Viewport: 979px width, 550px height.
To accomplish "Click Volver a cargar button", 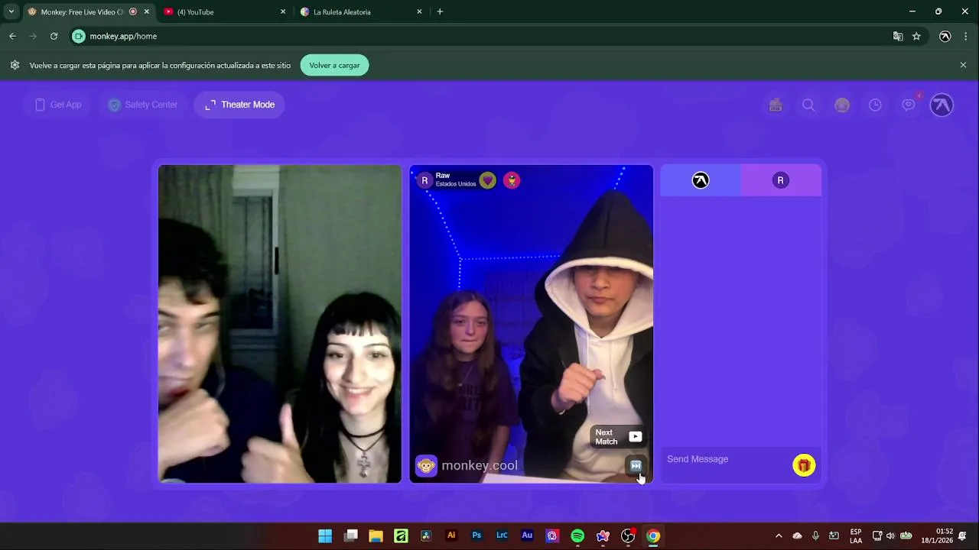I will click(x=334, y=65).
